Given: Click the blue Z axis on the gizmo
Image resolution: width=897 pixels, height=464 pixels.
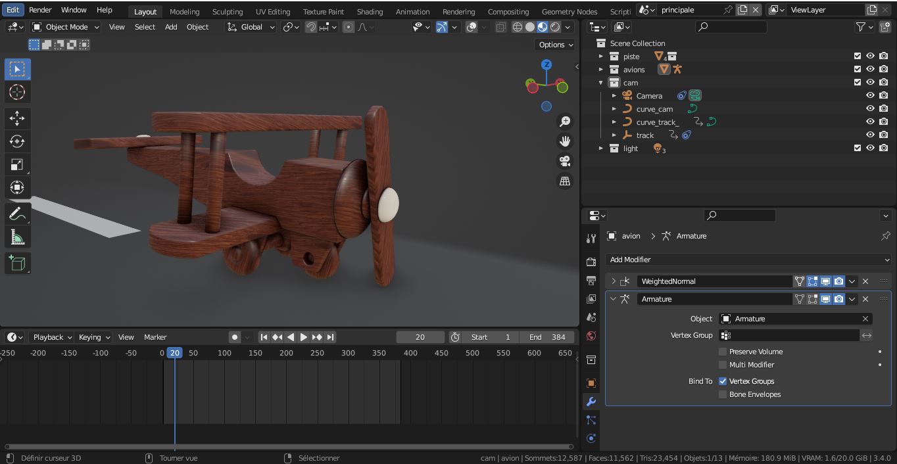Looking at the screenshot, I should tap(546, 64).
